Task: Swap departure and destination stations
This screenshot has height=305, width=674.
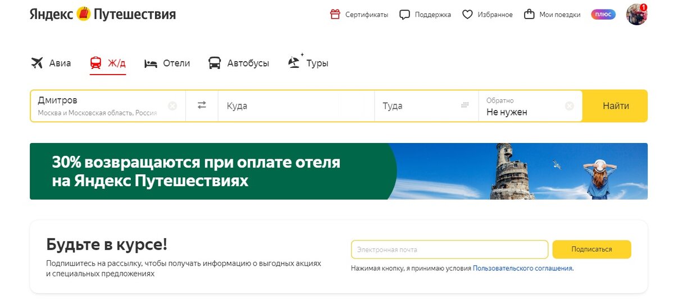Action: click(x=202, y=105)
